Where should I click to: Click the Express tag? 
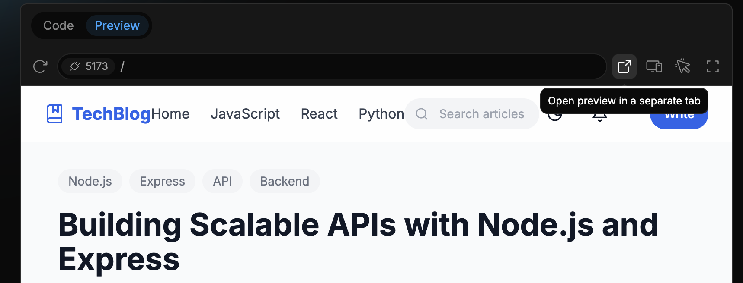(x=162, y=181)
